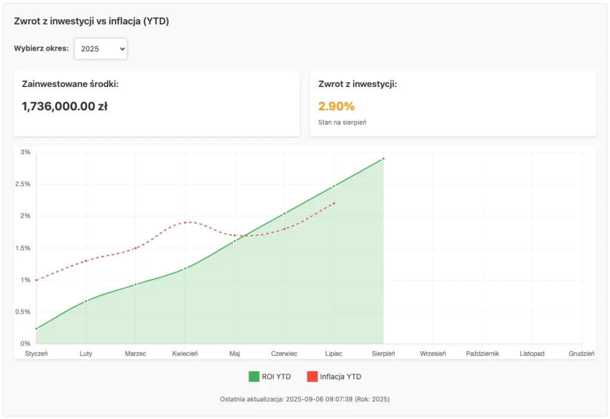Screen dimensions: 610x419
Task: Click the inflation data point for Styczeń
Action: tap(36, 280)
